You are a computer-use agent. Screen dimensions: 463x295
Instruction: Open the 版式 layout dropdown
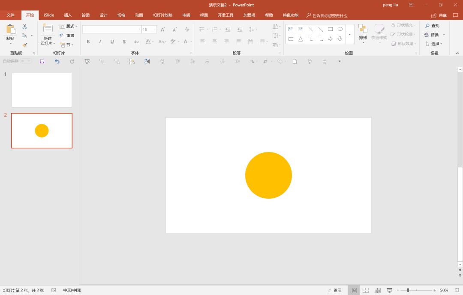[x=69, y=26]
